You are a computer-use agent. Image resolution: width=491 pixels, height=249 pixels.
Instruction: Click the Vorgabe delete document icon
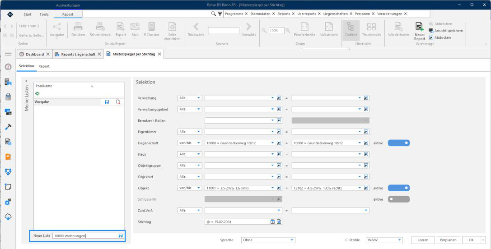tap(118, 102)
